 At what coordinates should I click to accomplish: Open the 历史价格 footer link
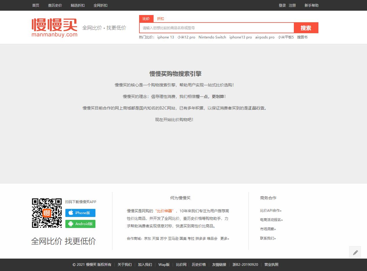point(199,264)
